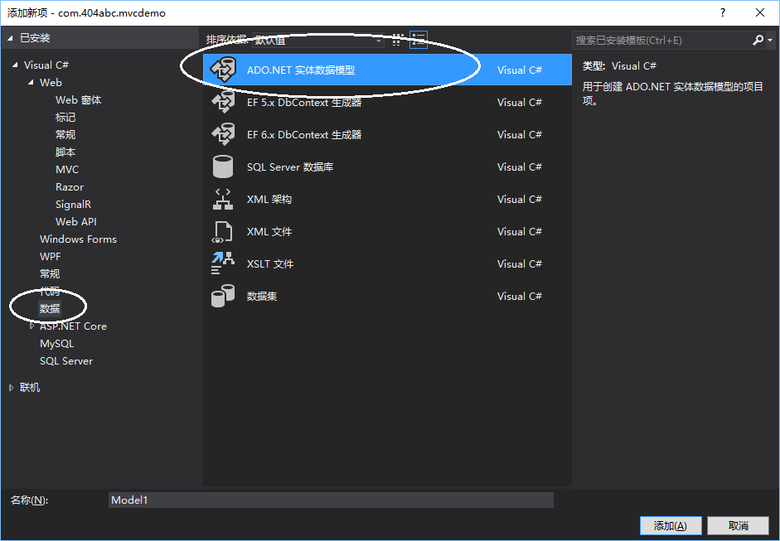The width and height of the screenshot is (780, 541).
Task: Select the 脚本 category
Action: pos(65,152)
